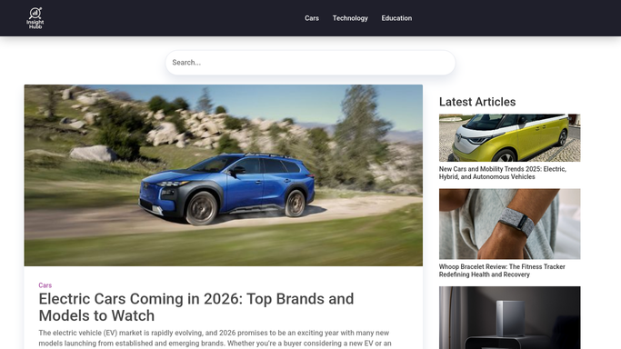621x349 pixels.
Task: Open the blue SUV featured article image
Action: click(224, 174)
